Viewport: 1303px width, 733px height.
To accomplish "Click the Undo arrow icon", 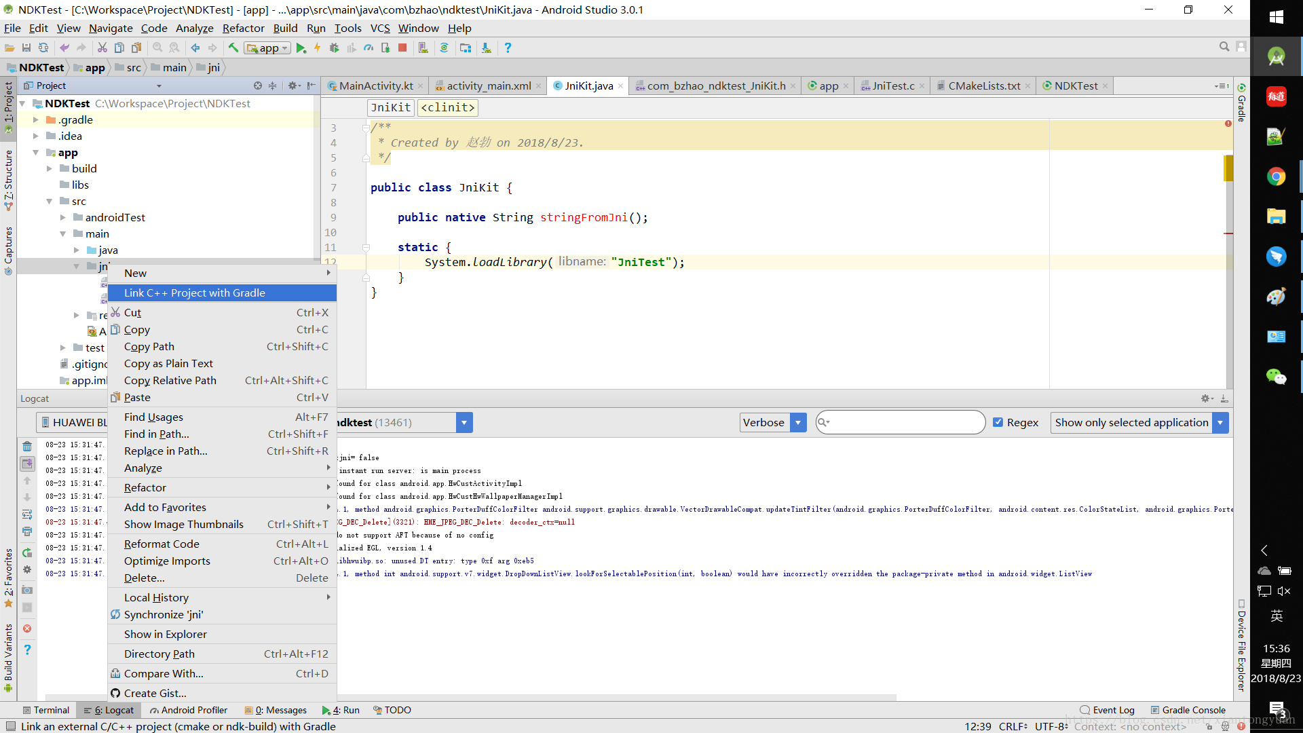I will pos(64,48).
